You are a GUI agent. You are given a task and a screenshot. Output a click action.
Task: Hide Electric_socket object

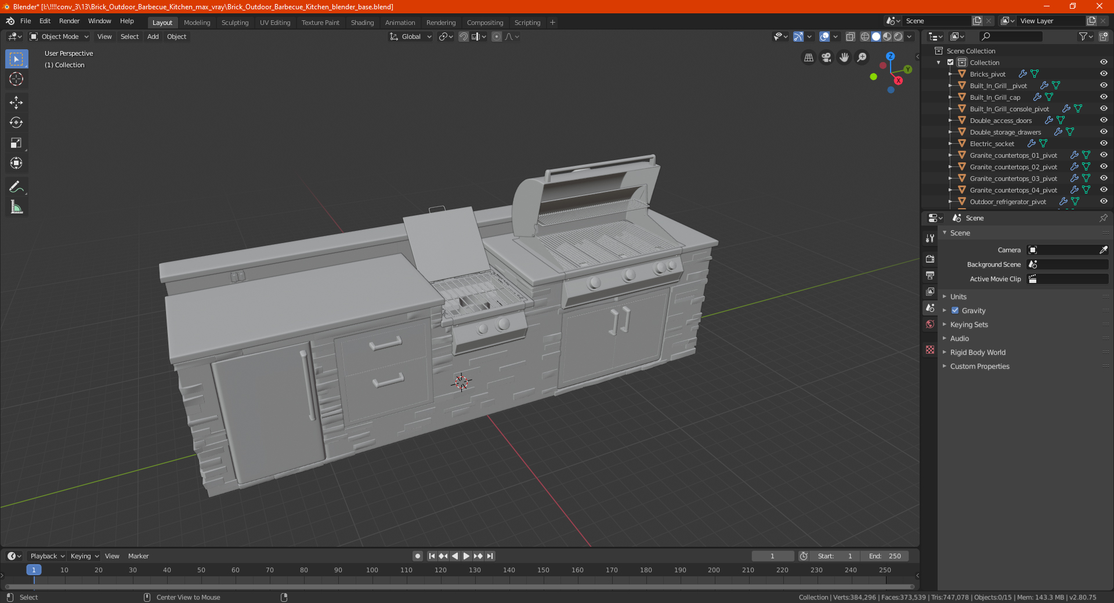click(1104, 144)
